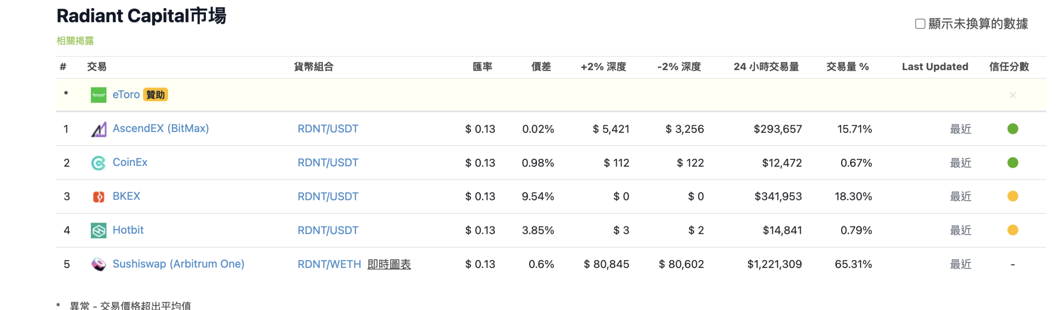Open the RDNT/WETH pair link
Image resolution: width=1063 pixels, height=310 pixels.
(x=329, y=264)
